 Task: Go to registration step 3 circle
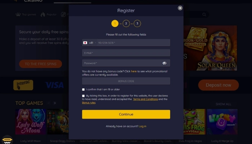pos(137,23)
